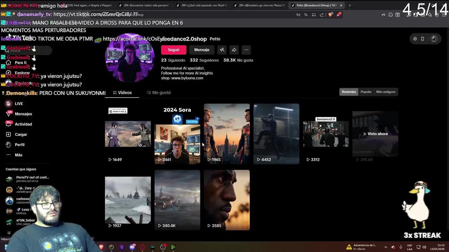Click the profile picture of seedance2.0shop
The width and height of the screenshot is (449, 252).
(130, 58)
